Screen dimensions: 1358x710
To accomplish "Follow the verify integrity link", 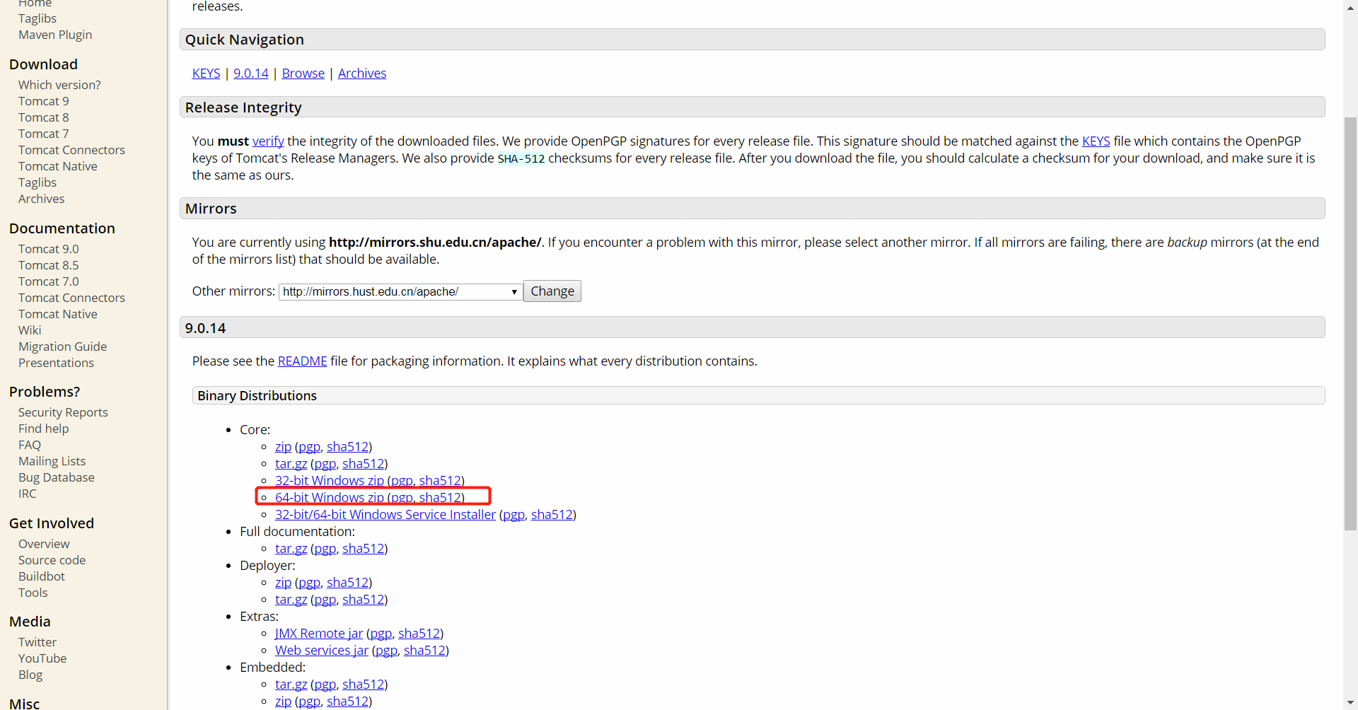I will (x=268, y=141).
